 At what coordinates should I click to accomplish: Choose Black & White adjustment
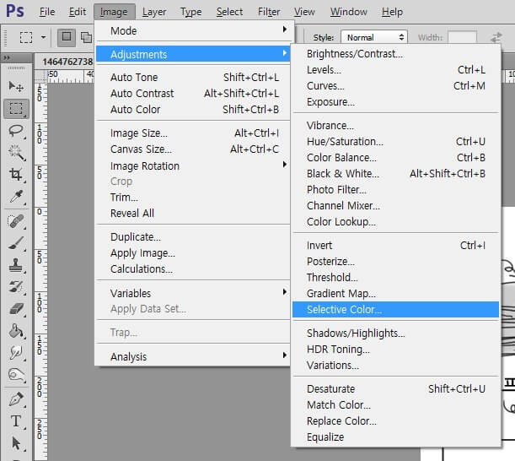pyautogui.click(x=395, y=173)
